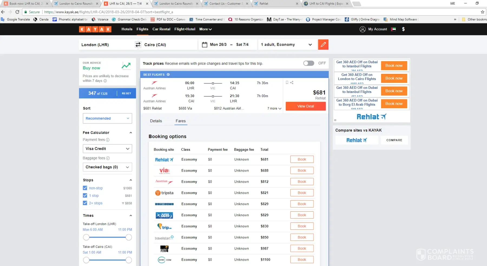Switch to the Fares tab
This screenshot has width=487, height=266.
181,121
